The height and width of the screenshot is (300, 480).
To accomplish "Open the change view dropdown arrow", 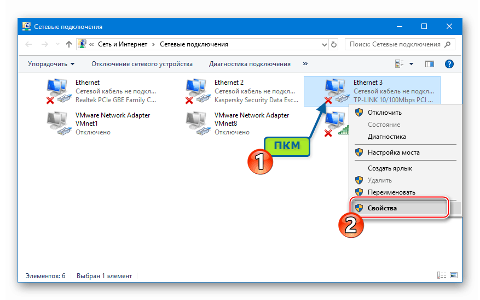I will [x=411, y=64].
